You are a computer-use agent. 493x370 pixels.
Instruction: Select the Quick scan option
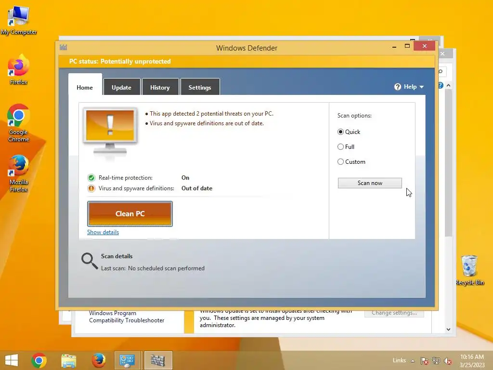coord(340,132)
